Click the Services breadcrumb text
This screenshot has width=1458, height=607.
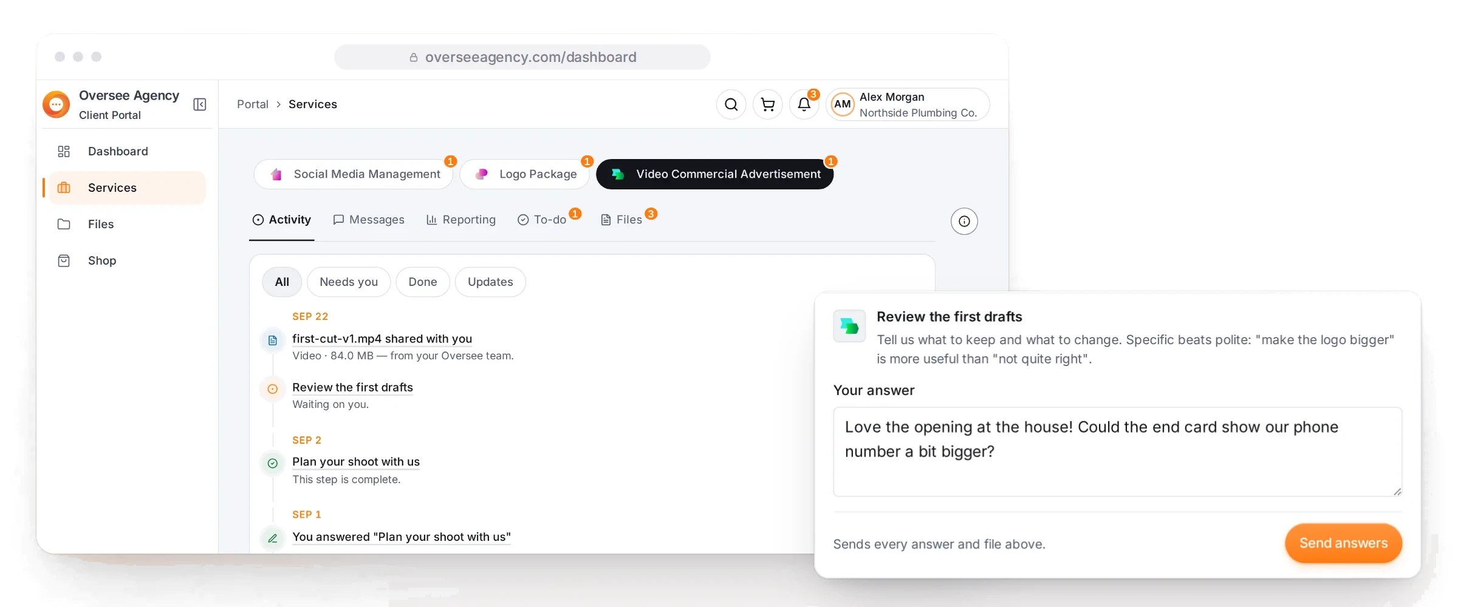(x=313, y=104)
